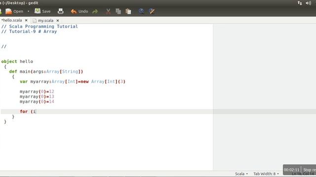
Task: Click the recording timer 00:02:11
Action: tap(292, 170)
